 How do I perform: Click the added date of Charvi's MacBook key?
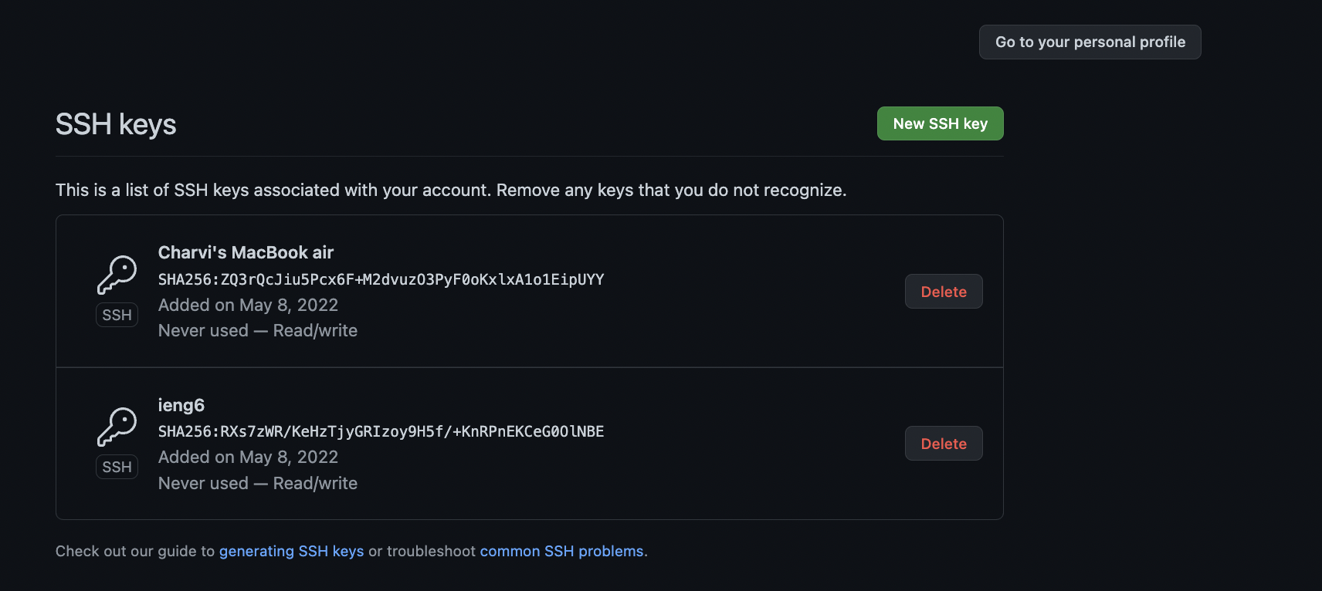coord(248,305)
